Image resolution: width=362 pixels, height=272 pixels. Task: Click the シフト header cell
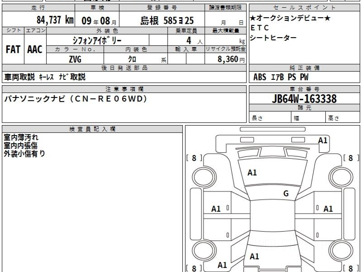[13, 31]
